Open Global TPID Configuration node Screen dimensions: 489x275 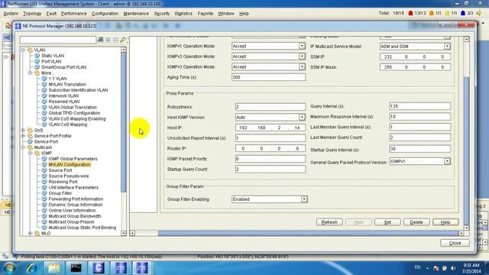pyautogui.click(x=74, y=113)
